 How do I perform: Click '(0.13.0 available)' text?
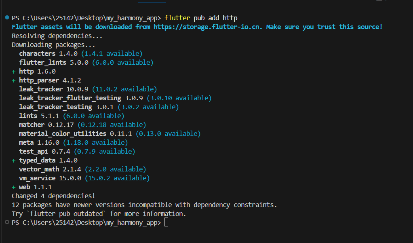tap(168, 133)
